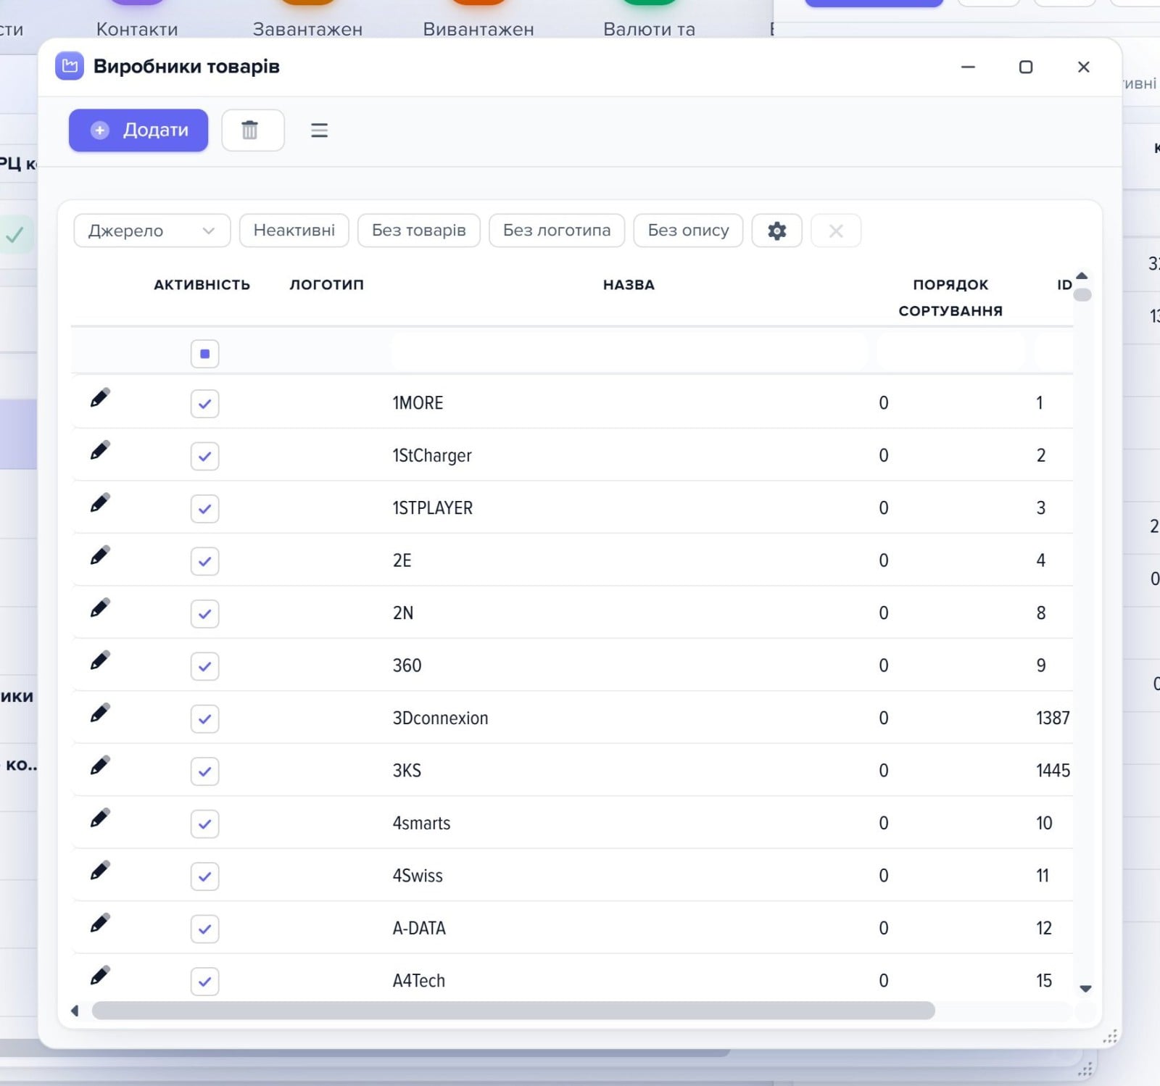Click the horizontal scrollbar thumb
The image size is (1160, 1086).
coord(513,1011)
